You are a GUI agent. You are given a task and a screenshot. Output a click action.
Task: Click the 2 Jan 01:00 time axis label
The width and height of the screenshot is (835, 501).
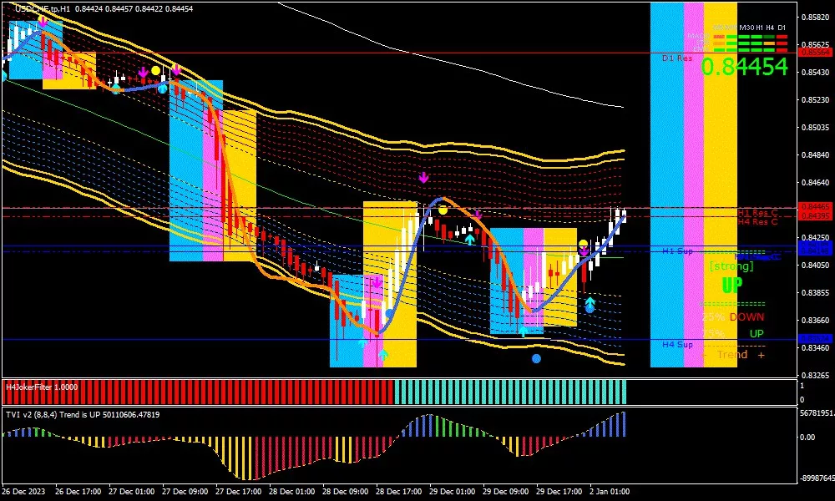point(610,492)
